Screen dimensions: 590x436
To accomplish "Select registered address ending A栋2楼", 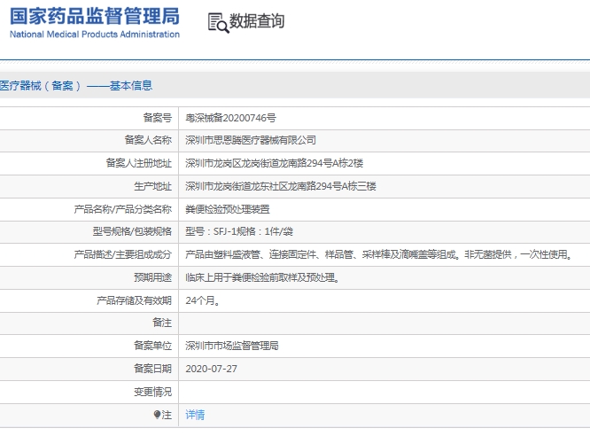I will tap(275, 163).
